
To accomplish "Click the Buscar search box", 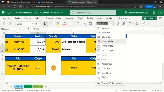I will [93, 13].
